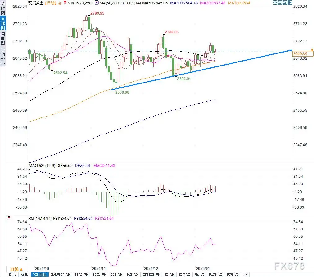314x277 pixels.
Task: Click the 2025/01 date on the time axis
Action: tap(203, 269)
